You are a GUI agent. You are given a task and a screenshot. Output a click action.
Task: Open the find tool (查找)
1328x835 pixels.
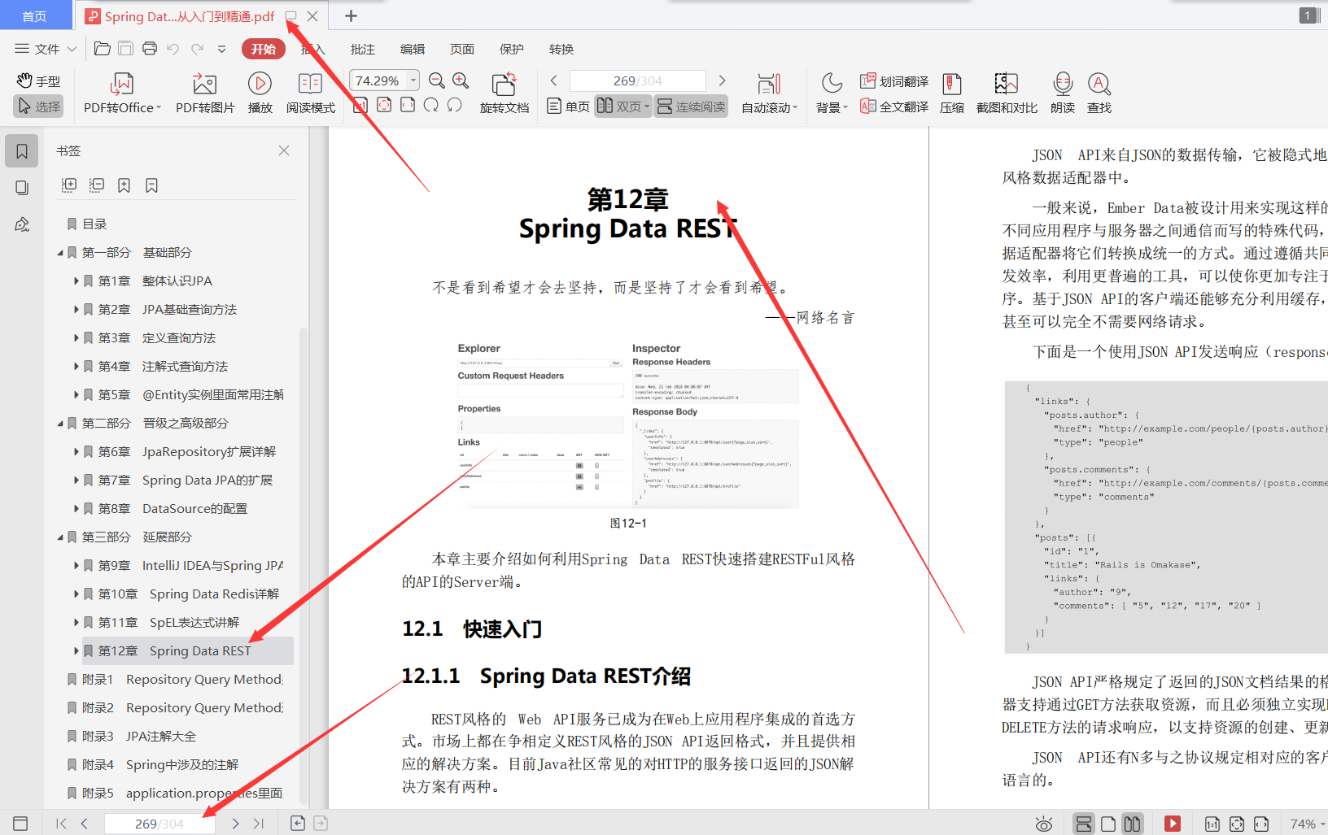click(x=1099, y=94)
